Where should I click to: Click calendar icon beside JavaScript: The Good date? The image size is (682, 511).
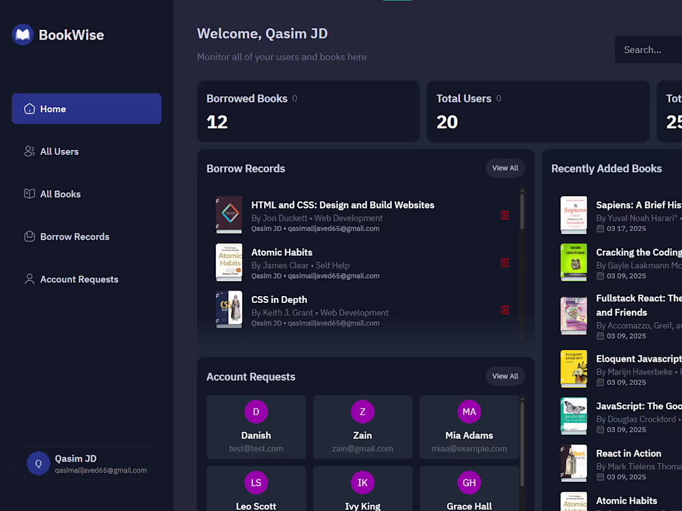600,430
